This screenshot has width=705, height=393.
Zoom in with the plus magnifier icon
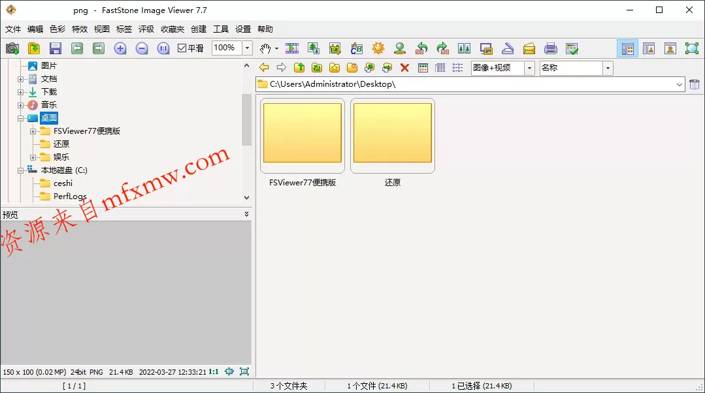coord(120,48)
